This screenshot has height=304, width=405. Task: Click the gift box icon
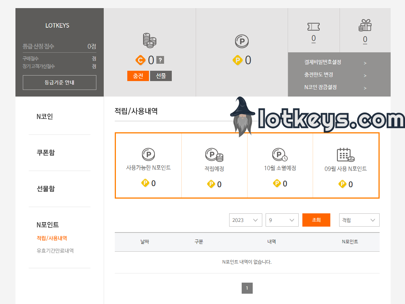(365, 25)
